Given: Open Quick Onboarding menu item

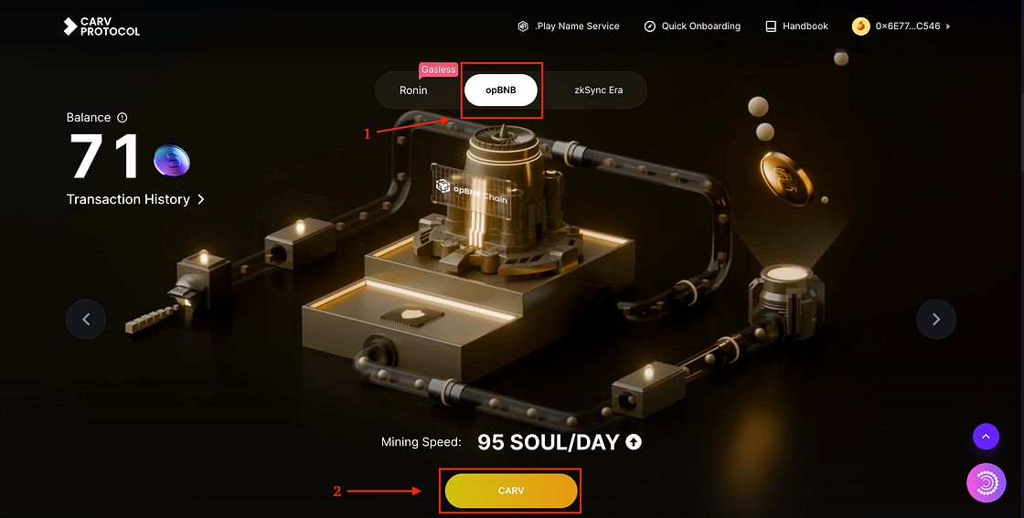Looking at the screenshot, I should tap(692, 26).
